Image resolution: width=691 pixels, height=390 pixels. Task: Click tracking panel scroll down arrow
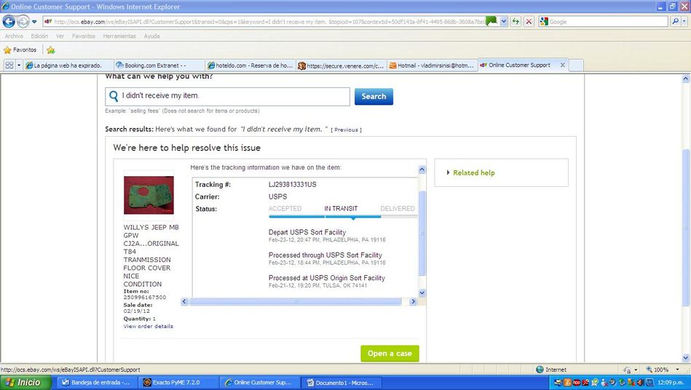click(x=422, y=292)
